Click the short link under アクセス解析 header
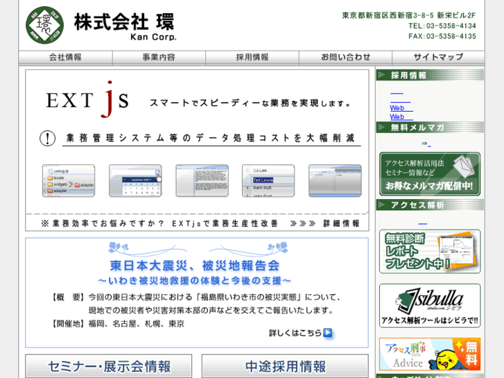The image size is (504, 378). point(423,223)
